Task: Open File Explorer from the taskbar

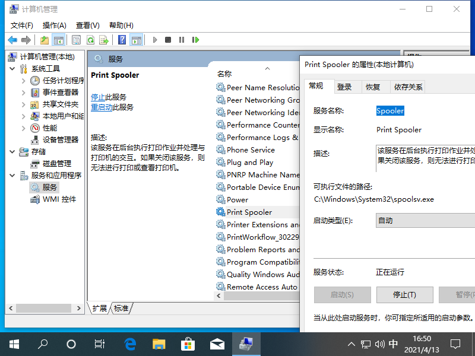Action: pos(159,344)
